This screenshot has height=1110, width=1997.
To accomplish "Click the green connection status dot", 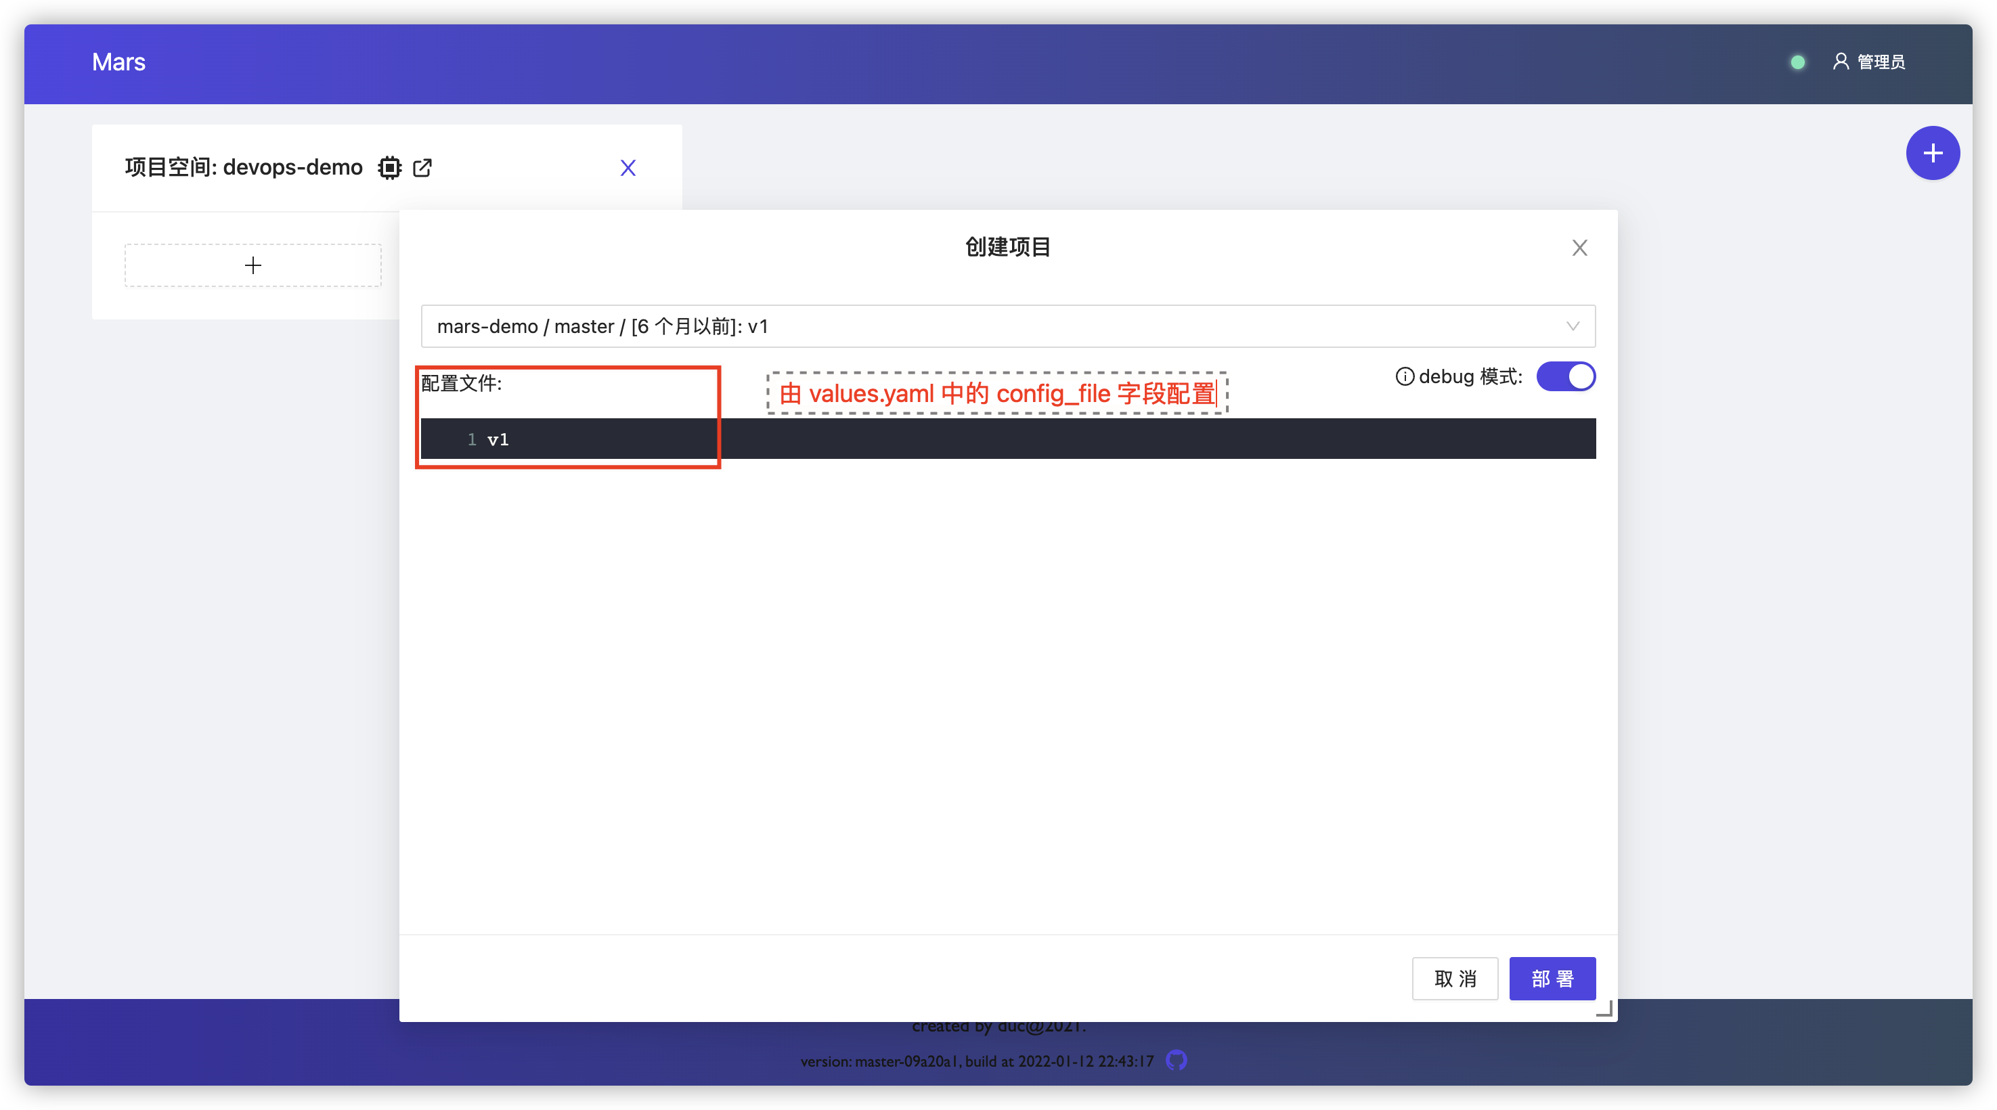I will (x=1797, y=62).
